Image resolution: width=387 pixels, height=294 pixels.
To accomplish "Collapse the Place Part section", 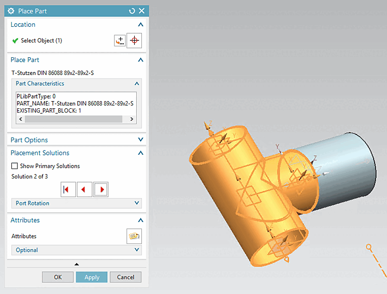I will coord(140,60).
